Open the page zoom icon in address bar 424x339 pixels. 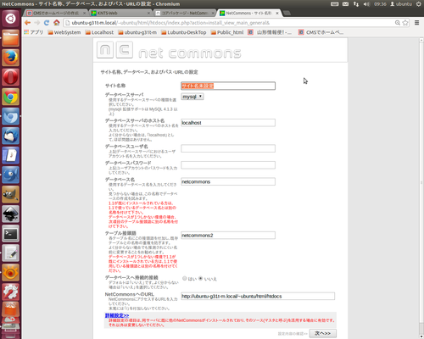[398, 23]
